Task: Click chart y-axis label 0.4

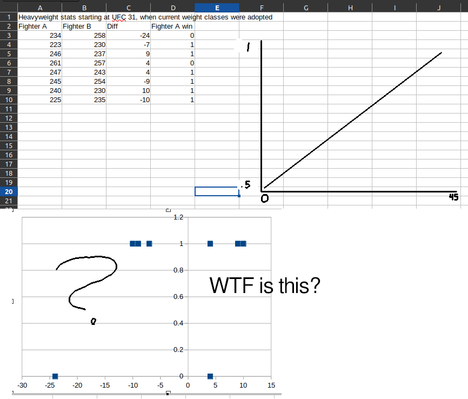Action: coord(178,323)
